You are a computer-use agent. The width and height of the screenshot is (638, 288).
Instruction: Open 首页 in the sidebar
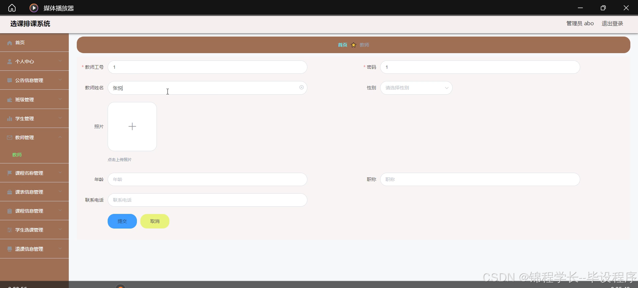(34, 43)
